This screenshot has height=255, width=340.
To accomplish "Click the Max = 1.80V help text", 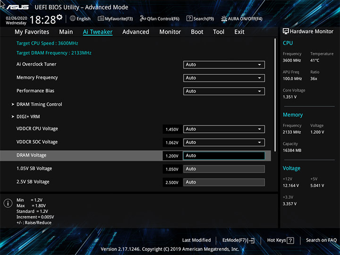I will (x=31, y=206).
